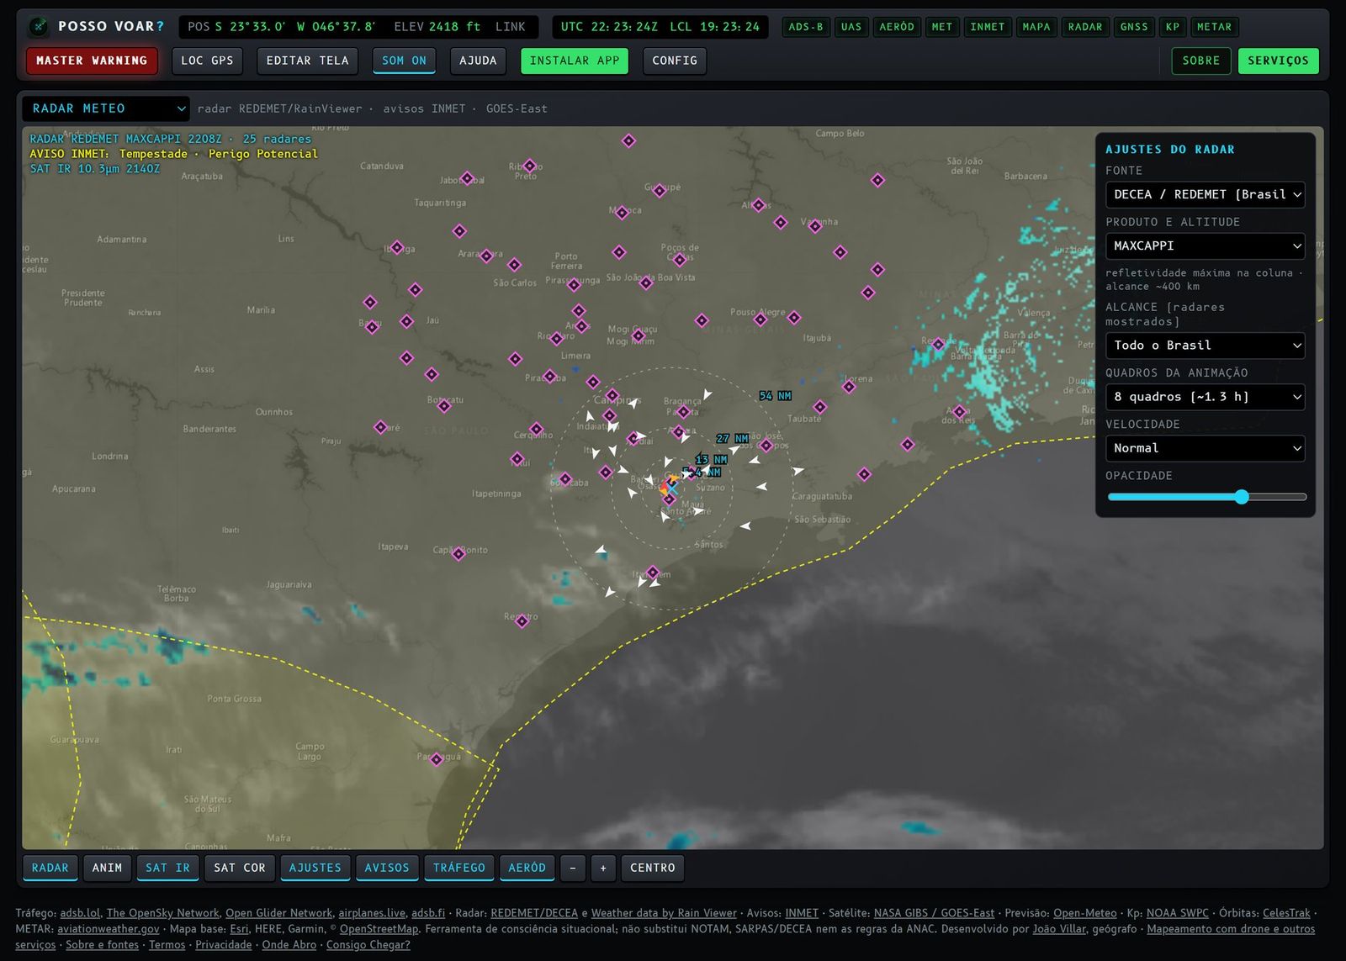Click the 54 NM range ring label

pyautogui.click(x=775, y=395)
